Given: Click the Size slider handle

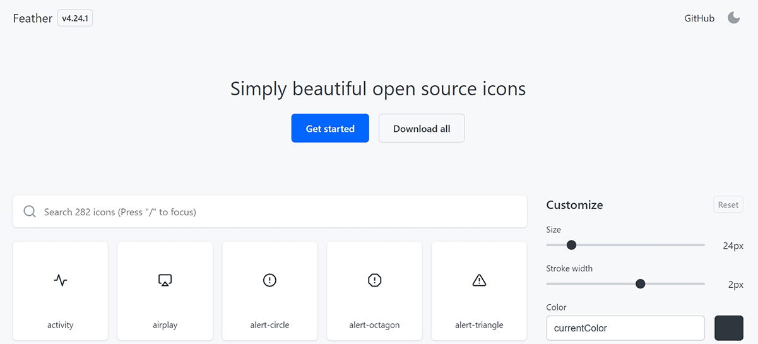Looking at the screenshot, I should [571, 245].
